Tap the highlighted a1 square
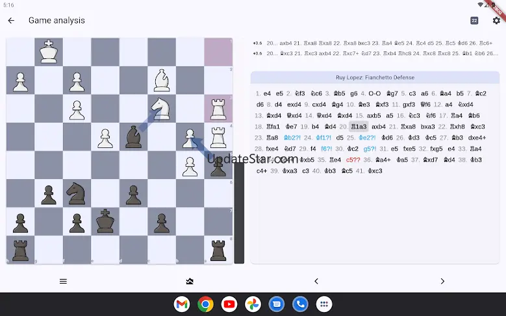 [218, 52]
